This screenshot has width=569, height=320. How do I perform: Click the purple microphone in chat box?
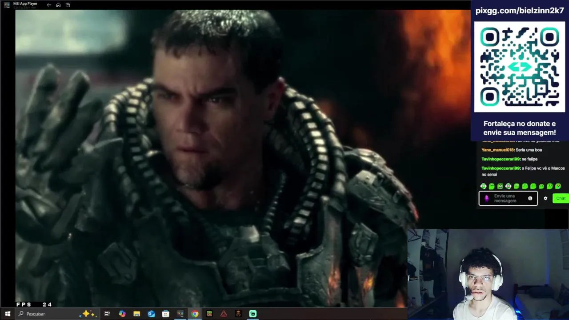[x=486, y=199]
